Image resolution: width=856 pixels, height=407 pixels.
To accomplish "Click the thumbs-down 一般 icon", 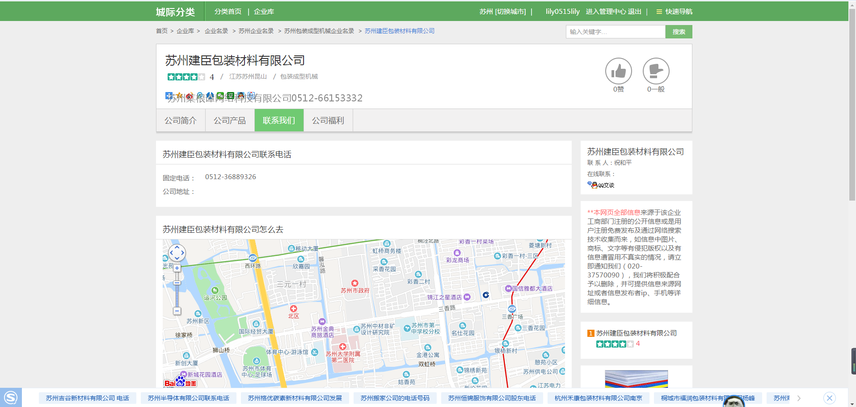I will (x=656, y=71).
